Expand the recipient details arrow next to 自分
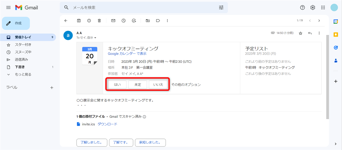 point(95,38)
